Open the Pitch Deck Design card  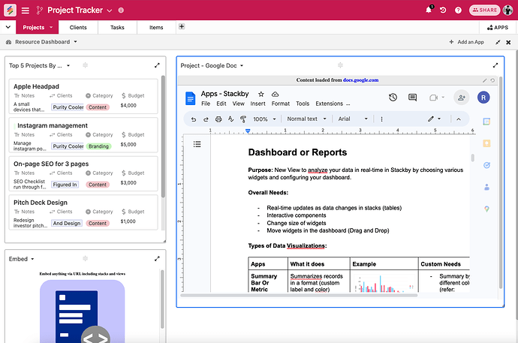tap(83, 212)
